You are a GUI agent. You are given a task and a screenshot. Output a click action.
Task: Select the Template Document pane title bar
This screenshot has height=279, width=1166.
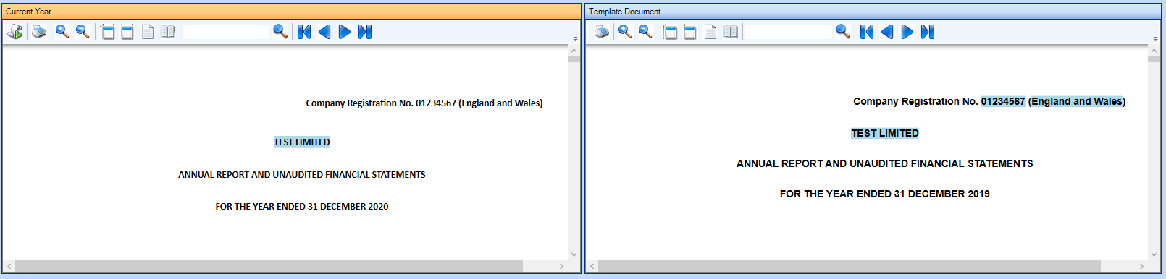pos(873,12)
